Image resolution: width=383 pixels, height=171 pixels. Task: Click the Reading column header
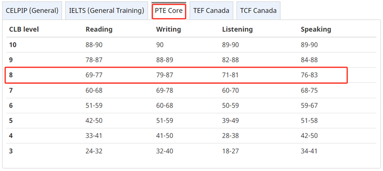(99, 30)
